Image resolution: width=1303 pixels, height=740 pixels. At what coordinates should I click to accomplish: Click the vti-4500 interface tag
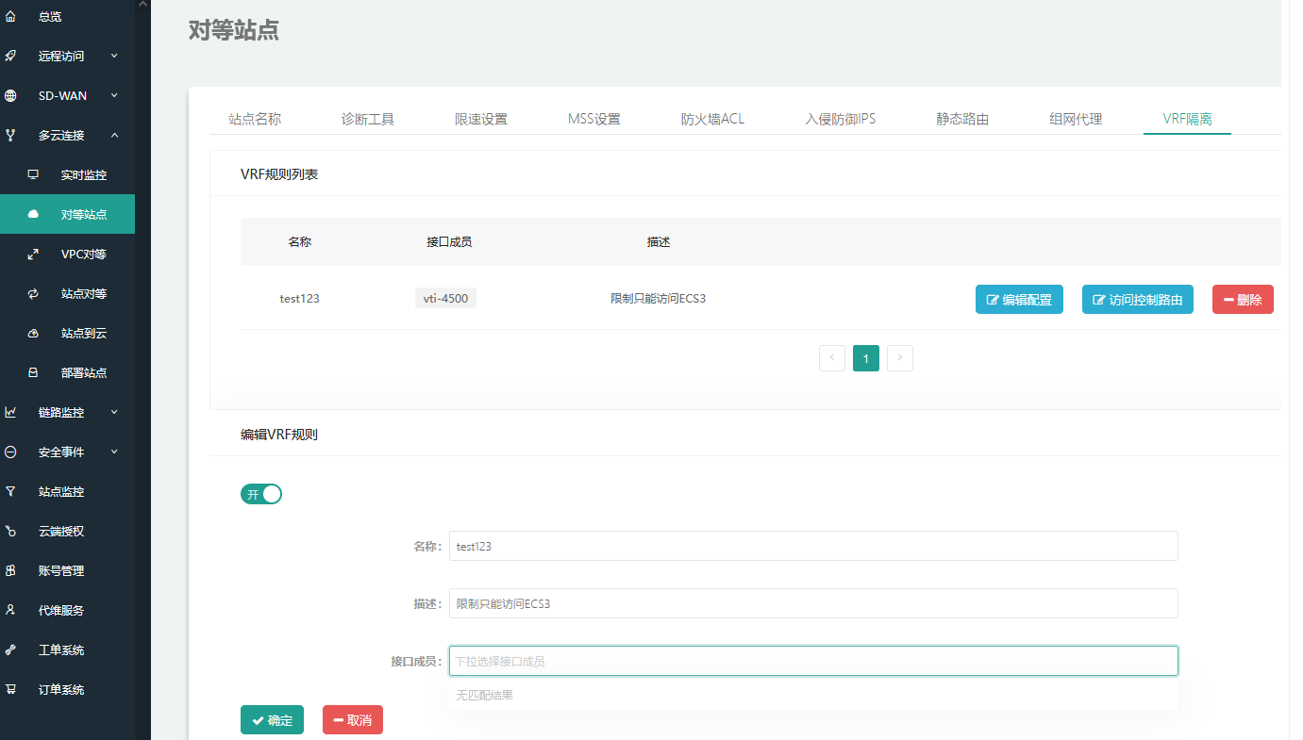[x=445, y=299]
